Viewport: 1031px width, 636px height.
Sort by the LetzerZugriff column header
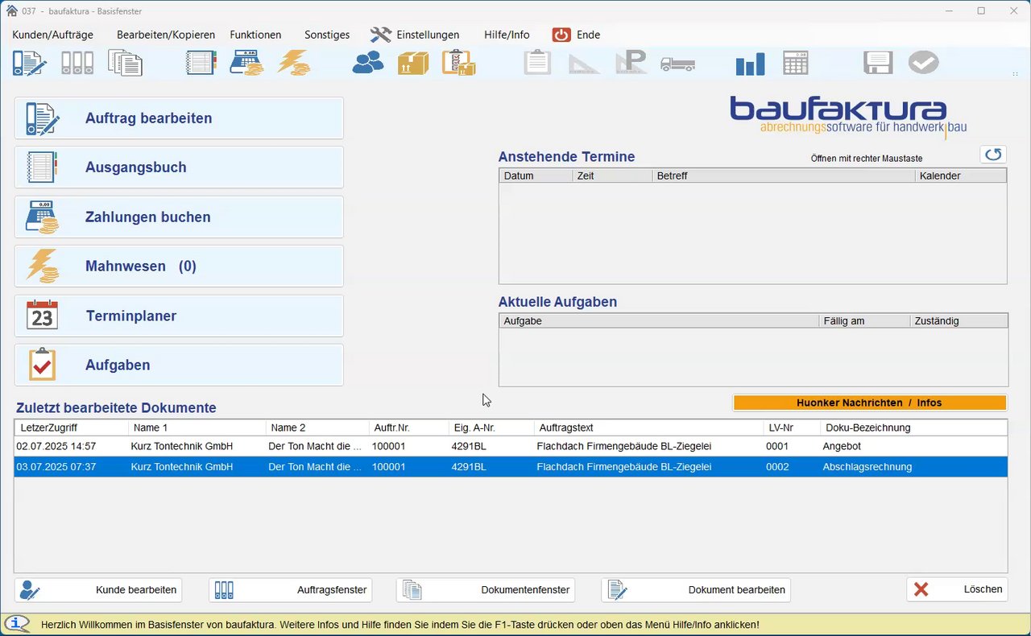[x=72, y=427]
